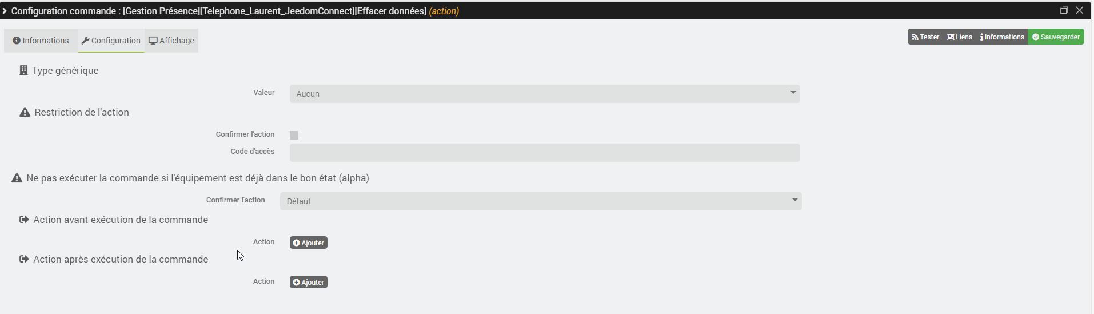Click the Informations button at top right
1094x314 pixels.
click(x=1002, y=37)
